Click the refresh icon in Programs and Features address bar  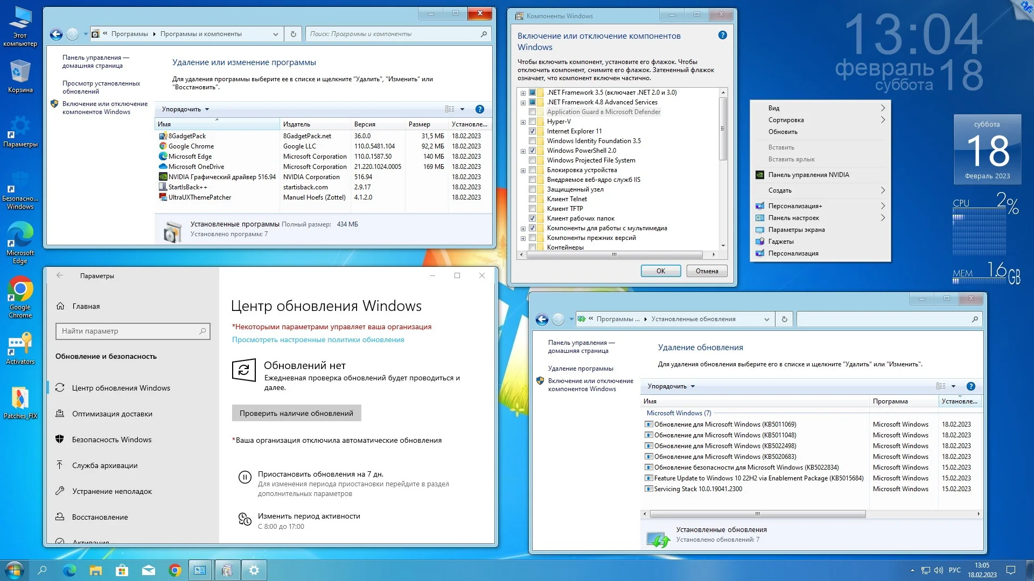(294, 34)
